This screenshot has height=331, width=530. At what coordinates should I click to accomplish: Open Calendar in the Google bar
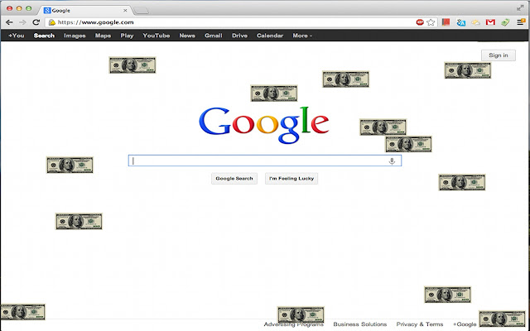[x=270, y=36]
